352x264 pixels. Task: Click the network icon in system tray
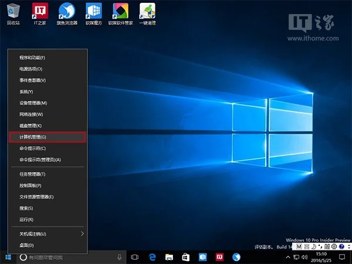pos(296,258)
